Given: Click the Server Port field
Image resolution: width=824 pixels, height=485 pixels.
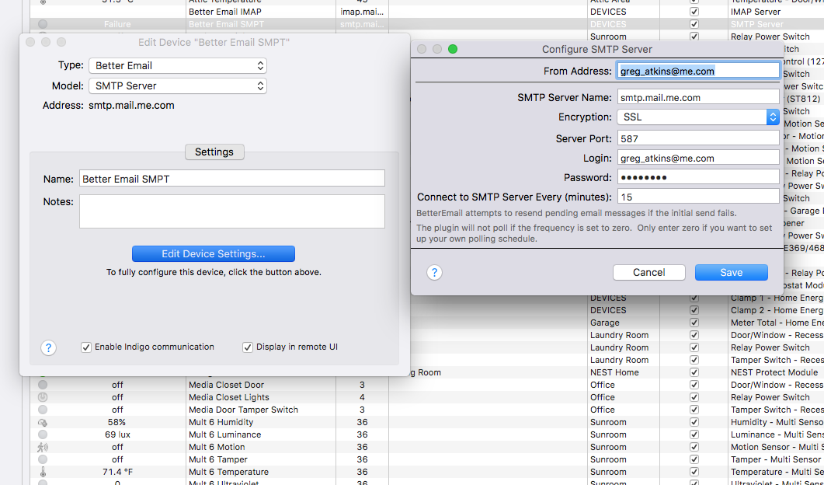Looking at the screenshot, I should (698, 139).
